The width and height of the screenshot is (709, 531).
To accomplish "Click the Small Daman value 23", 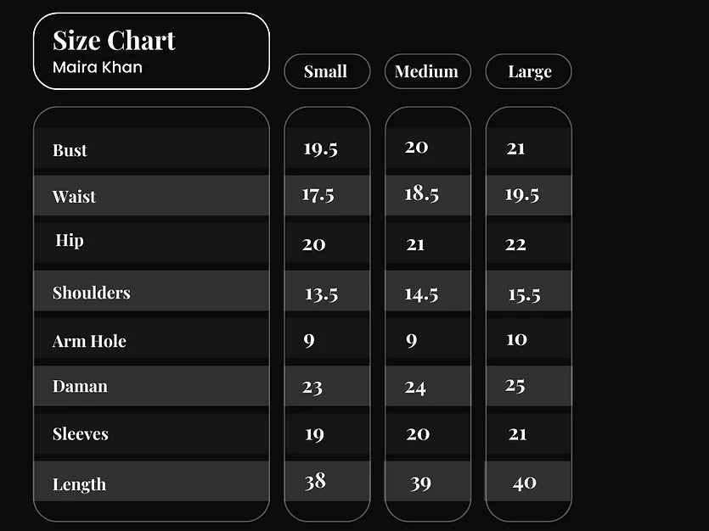I will pos(312,388).
